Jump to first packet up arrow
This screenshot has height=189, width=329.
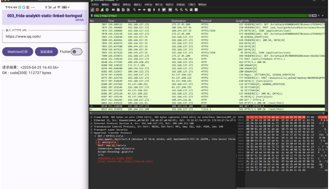coord(154,10)
